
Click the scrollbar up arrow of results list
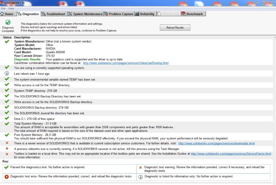(x=275, y=37)
